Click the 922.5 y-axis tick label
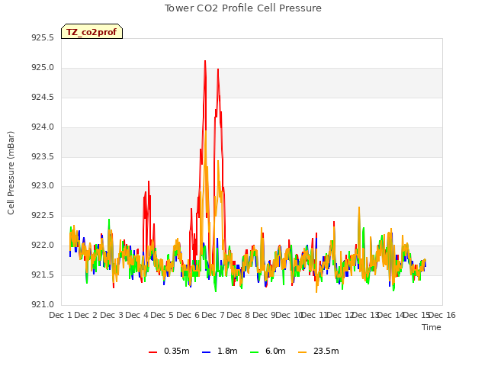488x366 pixels. (43, 215)
